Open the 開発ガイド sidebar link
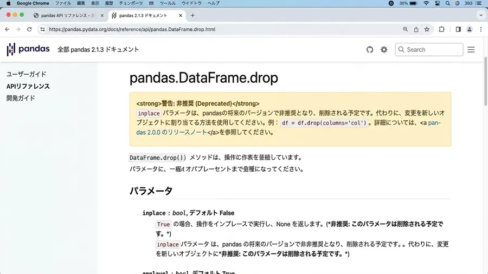The height and width of the screenshot is (274, 488). pos(21,98)
